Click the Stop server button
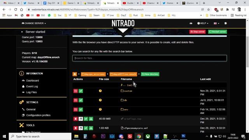Viewport: 249px width, 140px height. click(197, 32)
